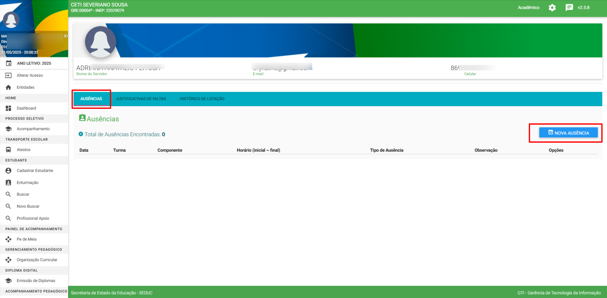Click the settings gear icon in header
Screen dimensions: 607x298
click(x=552, y=8)
